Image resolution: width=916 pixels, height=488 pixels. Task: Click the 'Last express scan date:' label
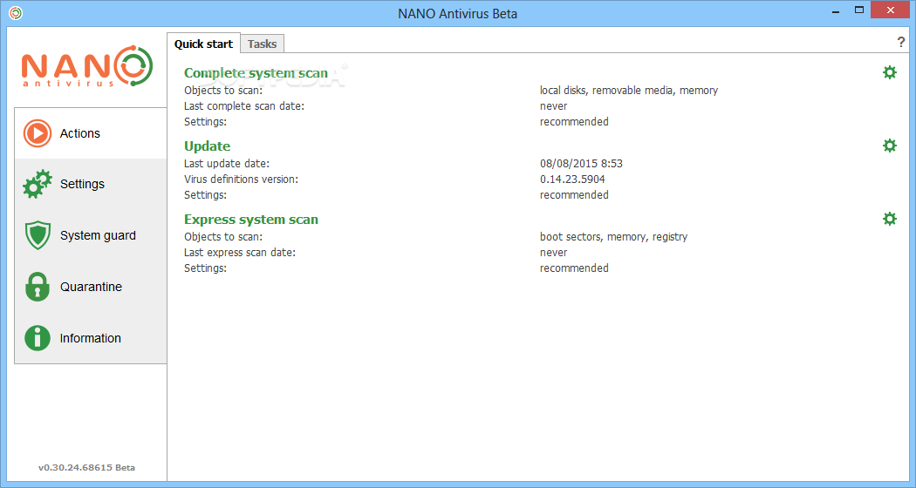[240, 253]
